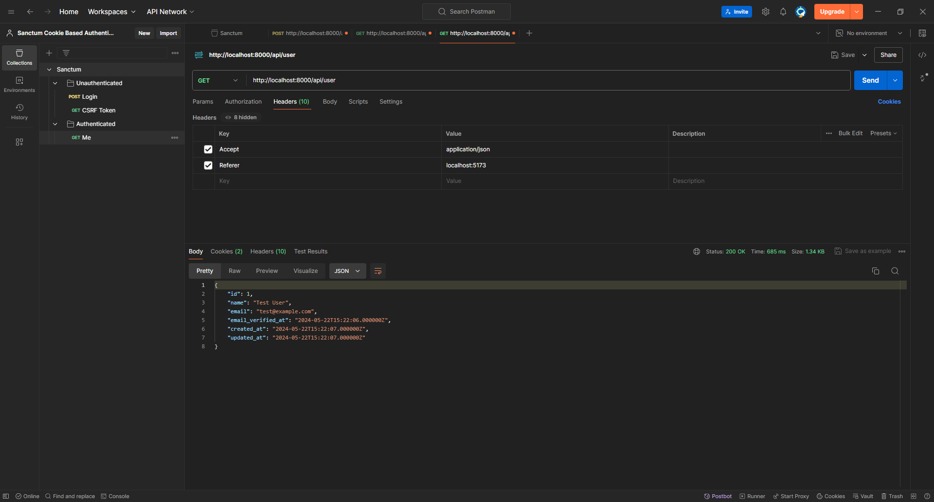934x502 pixels.
Task: Open the Console from the status bar
Action: (x=115, y=496)
